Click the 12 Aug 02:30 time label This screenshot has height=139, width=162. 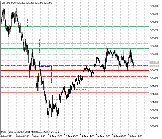pos(71,136)
